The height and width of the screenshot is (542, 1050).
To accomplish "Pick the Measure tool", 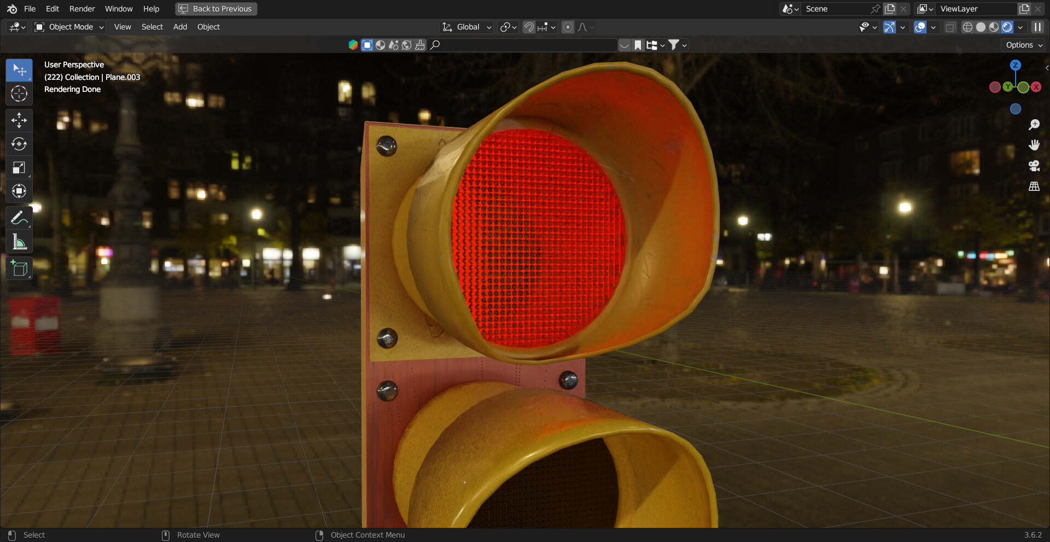I will [19, 242].
